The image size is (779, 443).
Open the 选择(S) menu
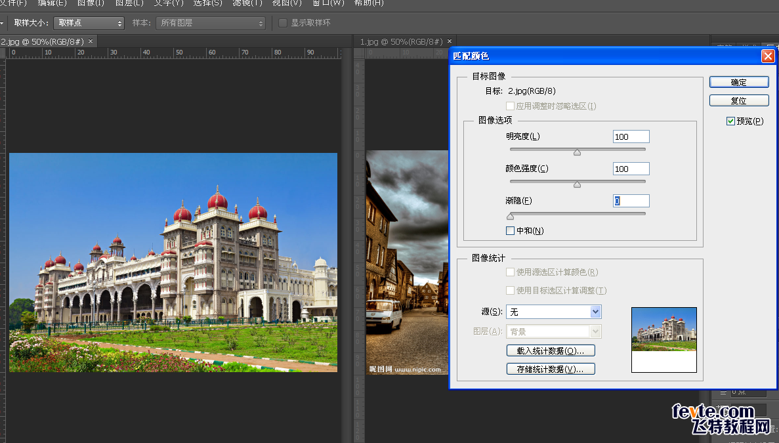click(207, 3)
